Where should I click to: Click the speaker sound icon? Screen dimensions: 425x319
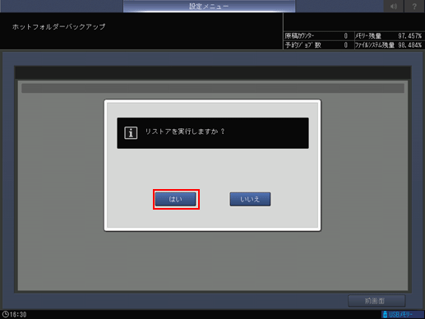[394, 6]
